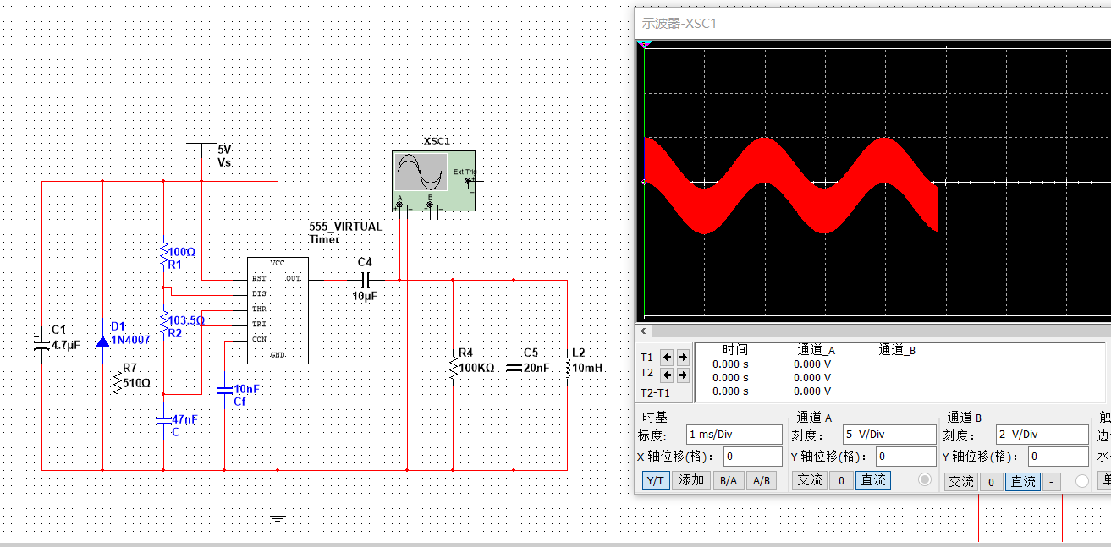Set channel B coupling to 直流 (DC)
1111x547 pixels.
pos(1023,481)
